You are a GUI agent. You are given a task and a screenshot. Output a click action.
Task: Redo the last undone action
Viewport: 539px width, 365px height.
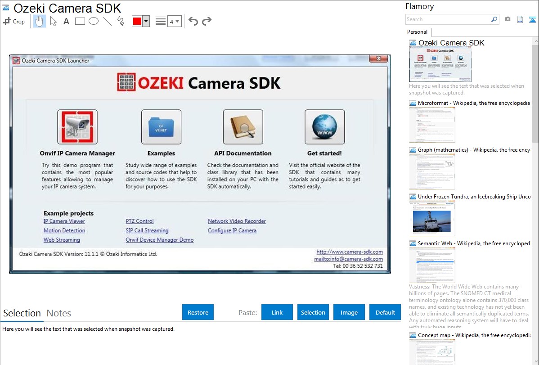(207, 21)
